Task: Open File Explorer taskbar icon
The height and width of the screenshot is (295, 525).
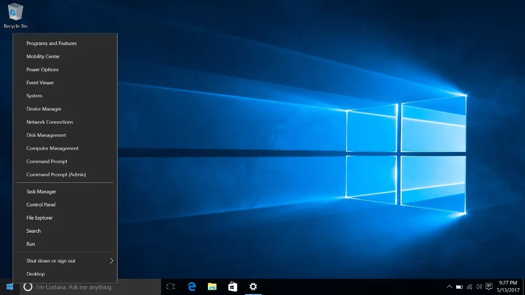Action: (x=212, y=287)
